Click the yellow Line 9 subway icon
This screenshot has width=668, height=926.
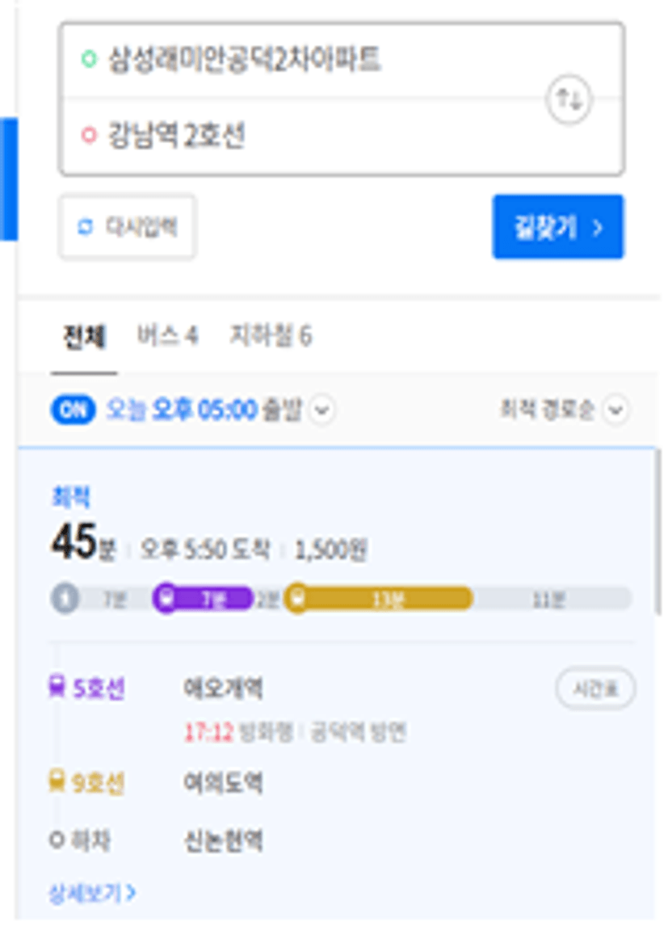tap(57, 781)
